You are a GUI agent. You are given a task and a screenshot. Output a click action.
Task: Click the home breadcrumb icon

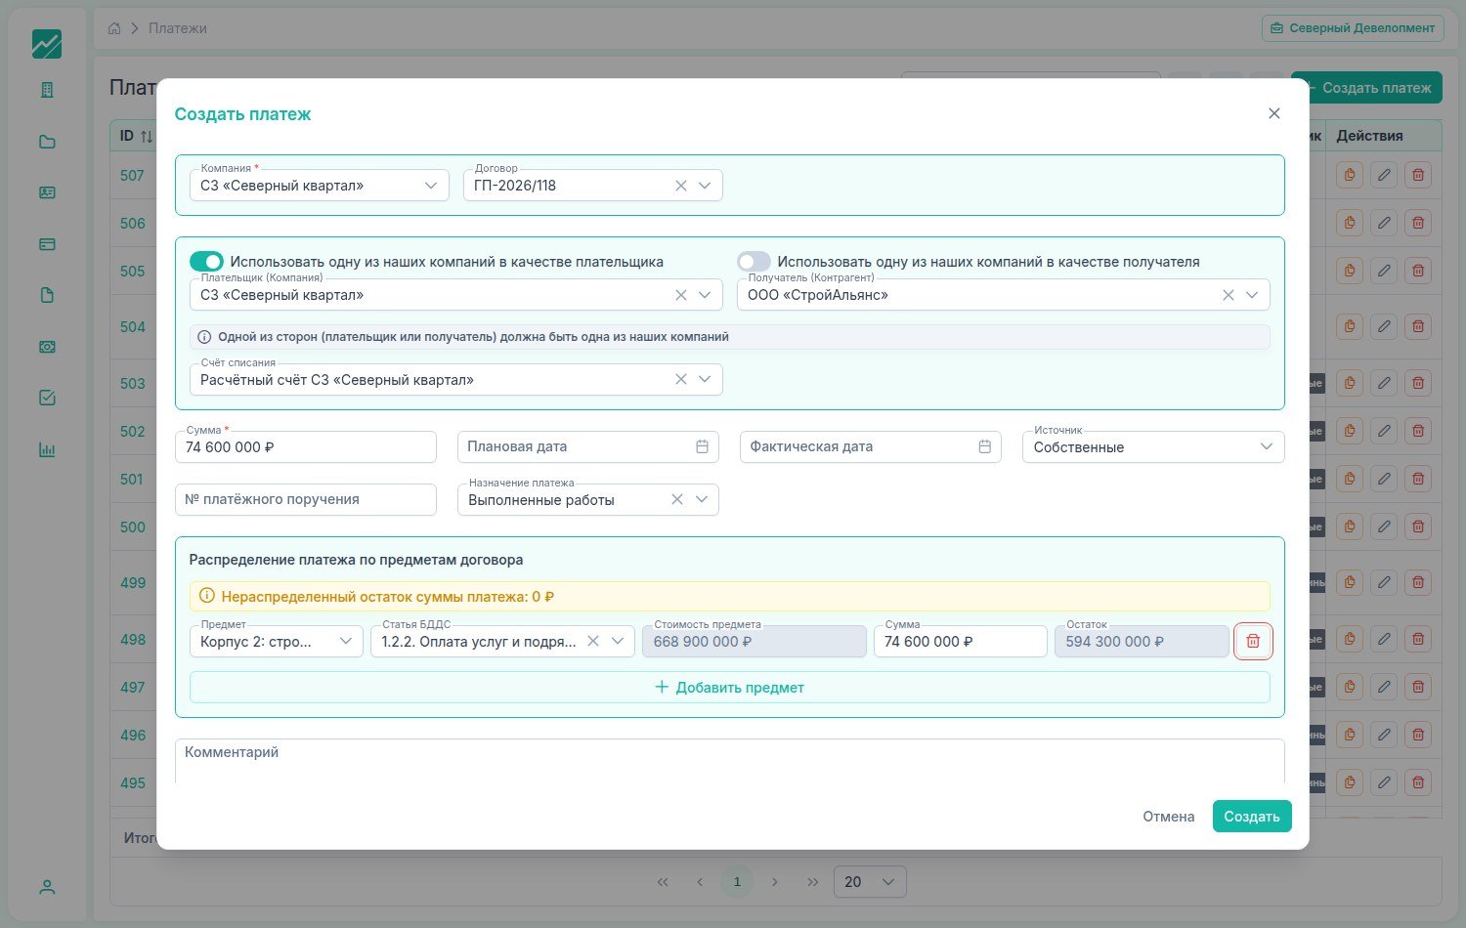click(x=114, y=28)
